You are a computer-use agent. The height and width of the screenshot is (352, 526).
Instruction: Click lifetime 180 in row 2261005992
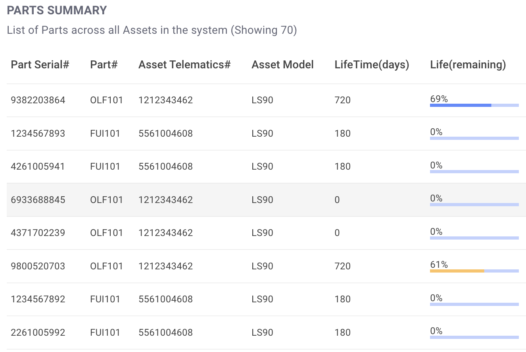343,333
